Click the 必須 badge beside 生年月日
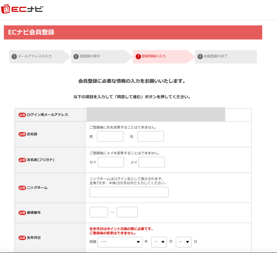Viewport: 277px width, 253px height. [x=22, y=238]
